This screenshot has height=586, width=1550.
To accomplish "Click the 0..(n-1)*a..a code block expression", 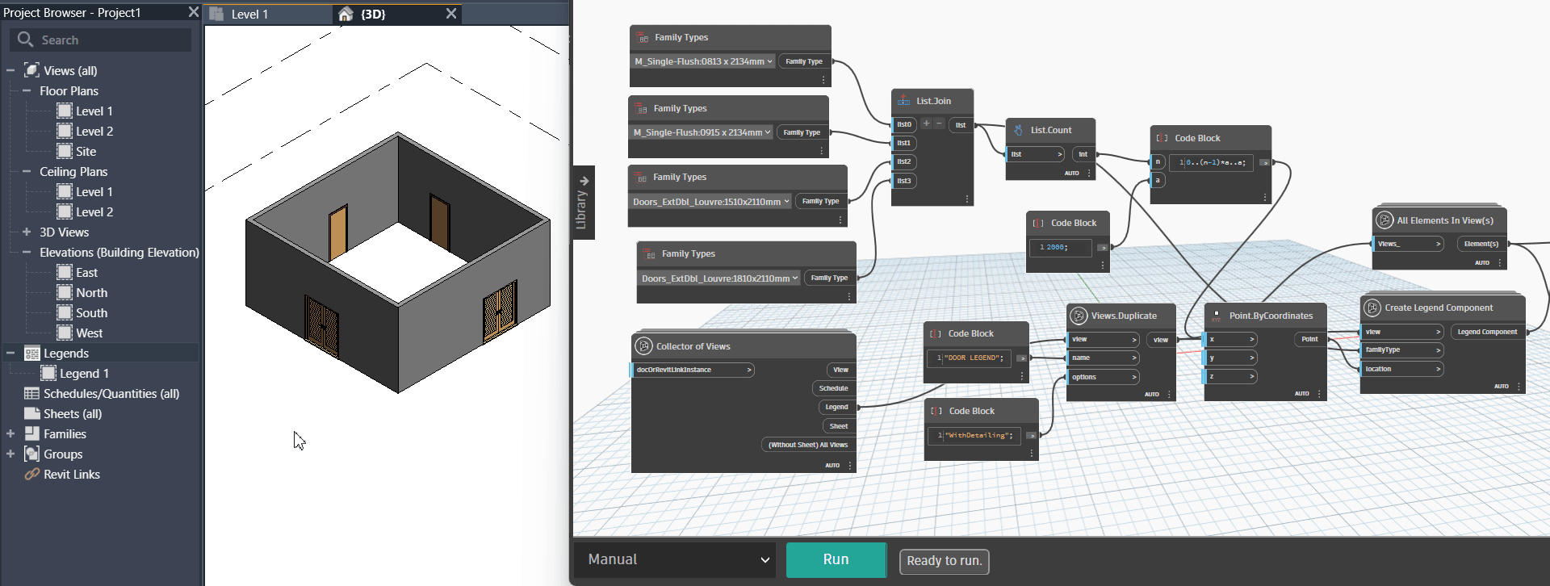I will [x=1214, y=162].
